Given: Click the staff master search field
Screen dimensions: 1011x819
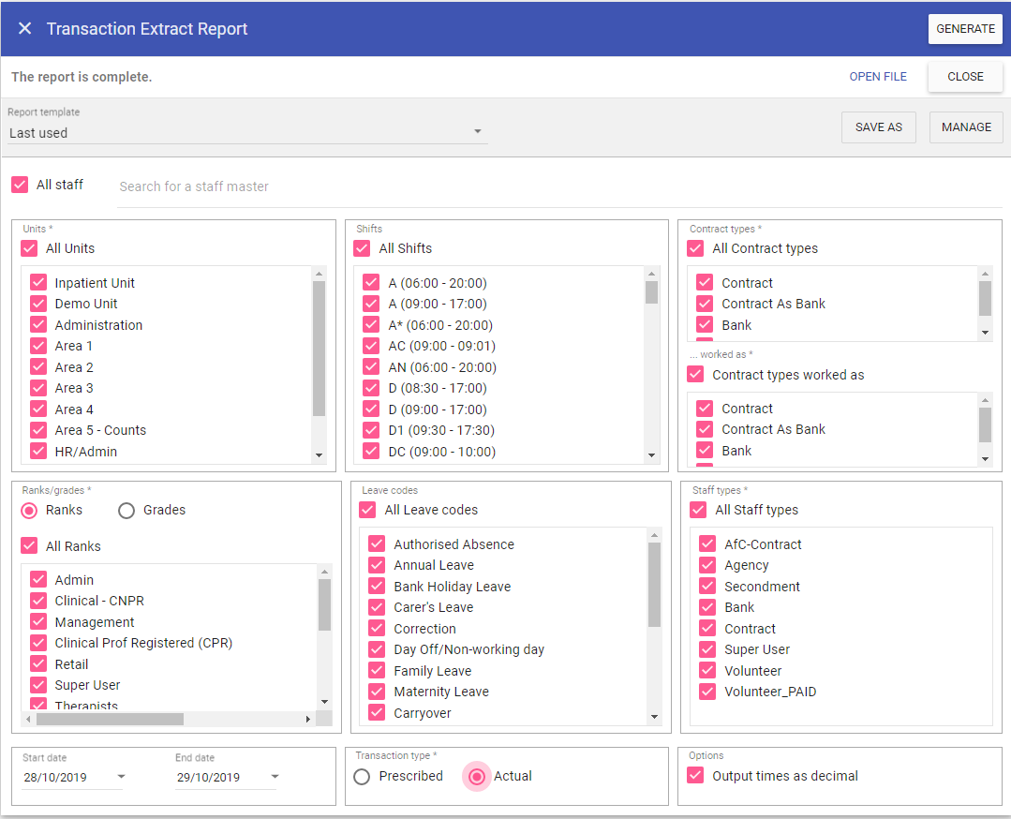Looking at the screenshot, I should click(559, 186).
